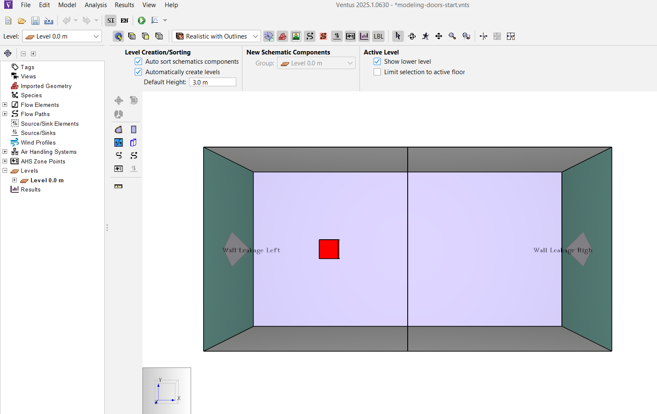657x414 pixels.
Task: Toggle Auto sort schematics components checkbox
Action: (x=138, y=62)
